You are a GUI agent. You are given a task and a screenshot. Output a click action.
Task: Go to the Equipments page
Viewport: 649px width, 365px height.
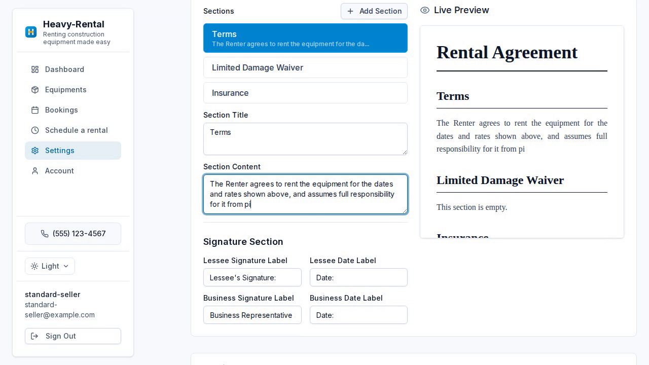click(73, 90)
